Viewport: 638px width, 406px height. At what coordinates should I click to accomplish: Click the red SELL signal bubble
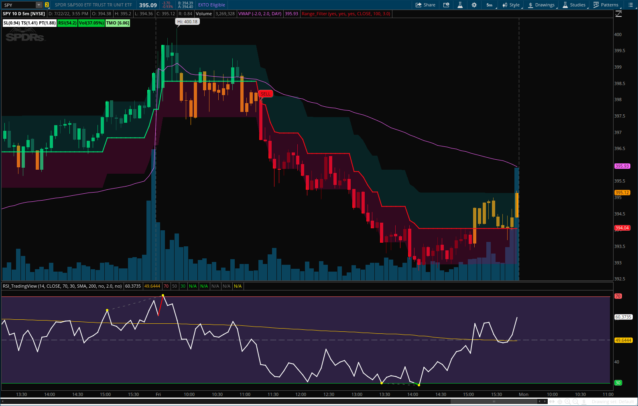(266, 94)
